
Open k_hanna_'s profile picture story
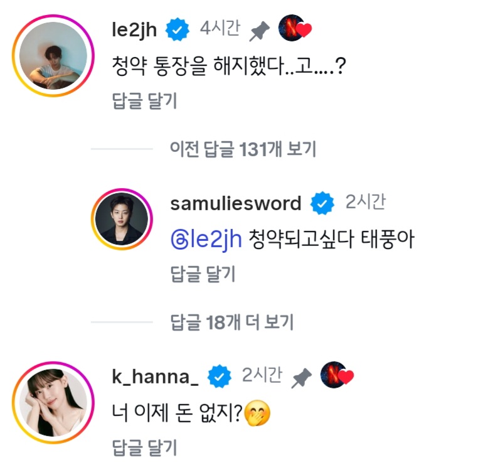(x=53, y=402)
